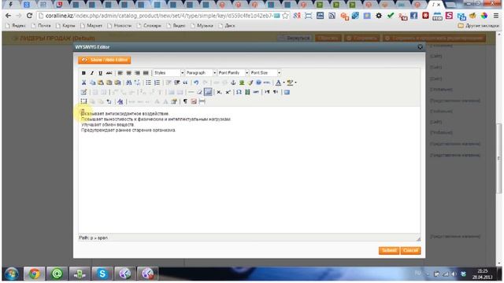This screenshot has height=283, width=504.
Task: Cut selection with the scissors icon
Action: 83,83
